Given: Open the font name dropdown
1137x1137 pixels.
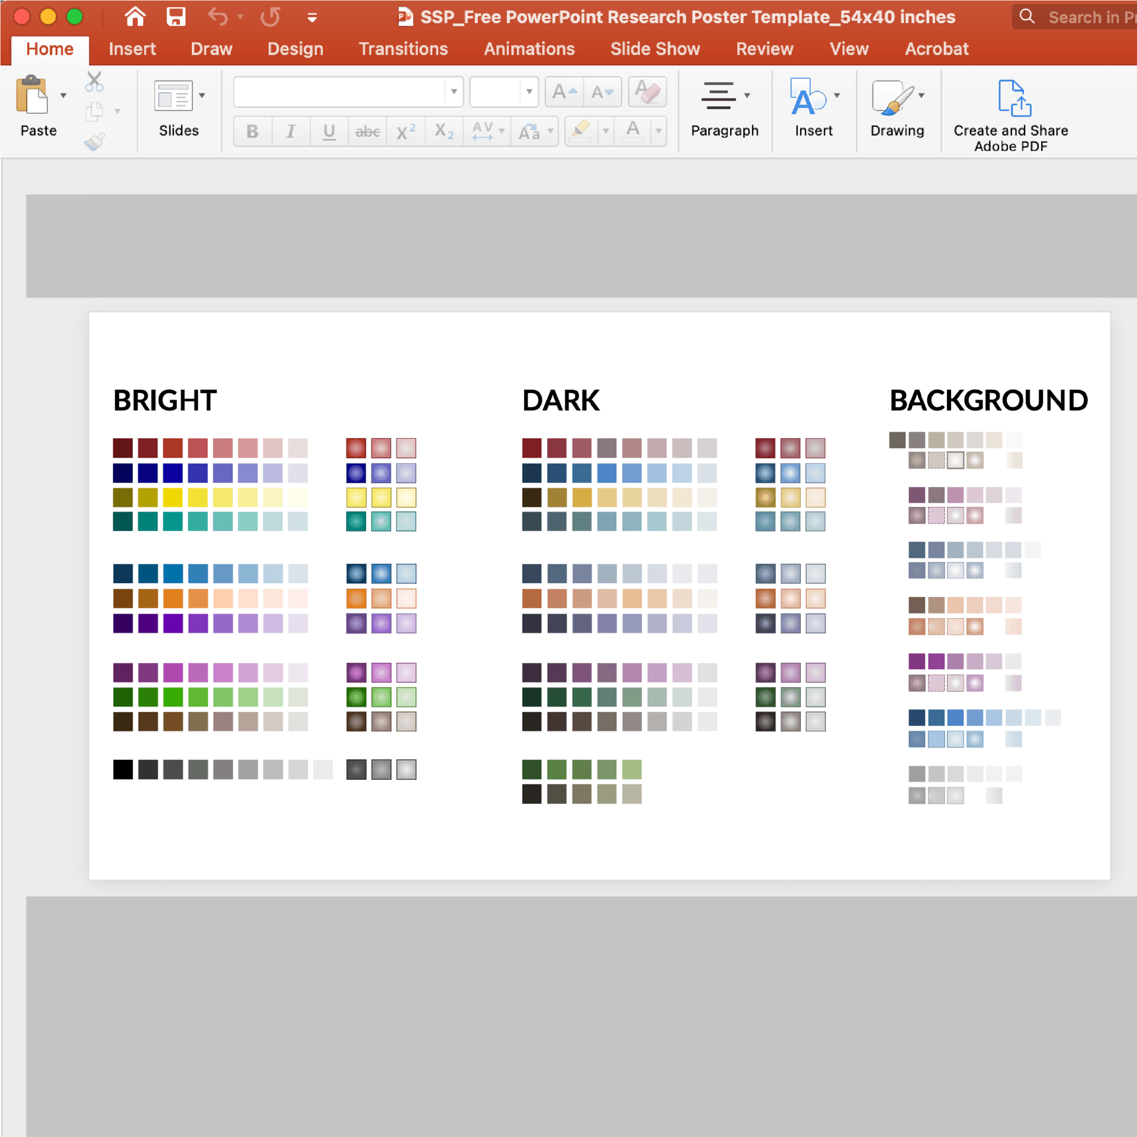Looking at the screenshot, I should click(x=454, y=92).
